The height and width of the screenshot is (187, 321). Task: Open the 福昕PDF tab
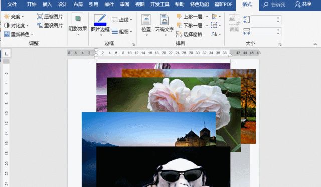pyautogui.click(x=223, y=4)
